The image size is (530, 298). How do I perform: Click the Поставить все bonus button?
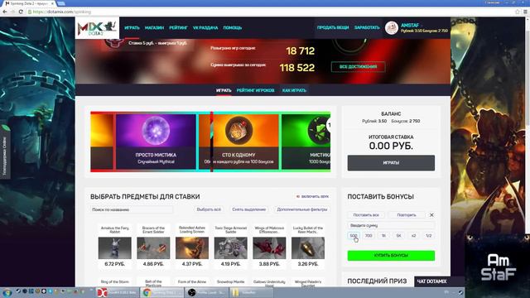pos(366,215)
